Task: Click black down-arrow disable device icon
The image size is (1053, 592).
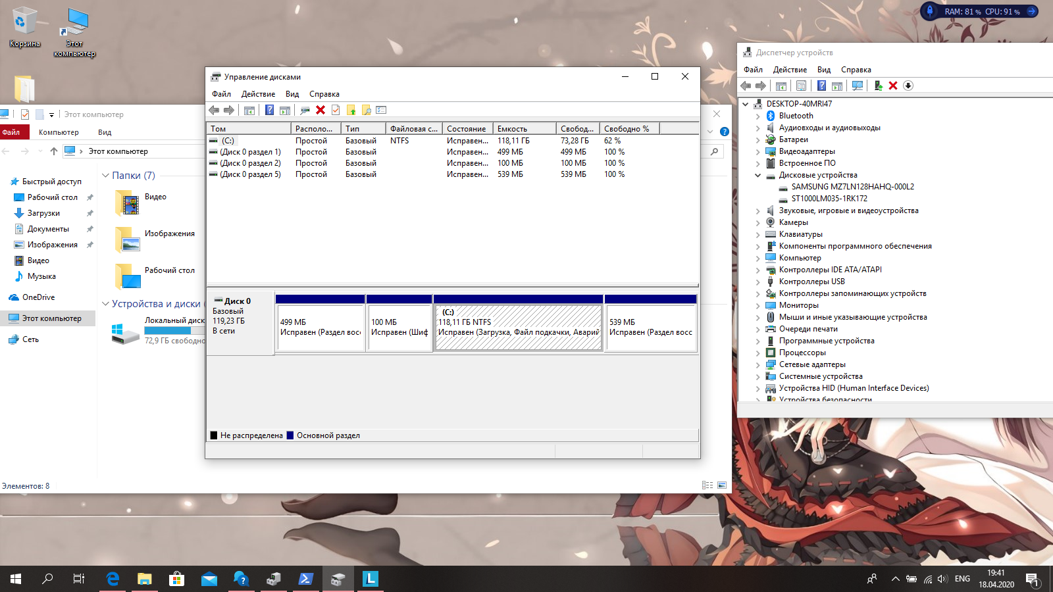Action: 908,86
